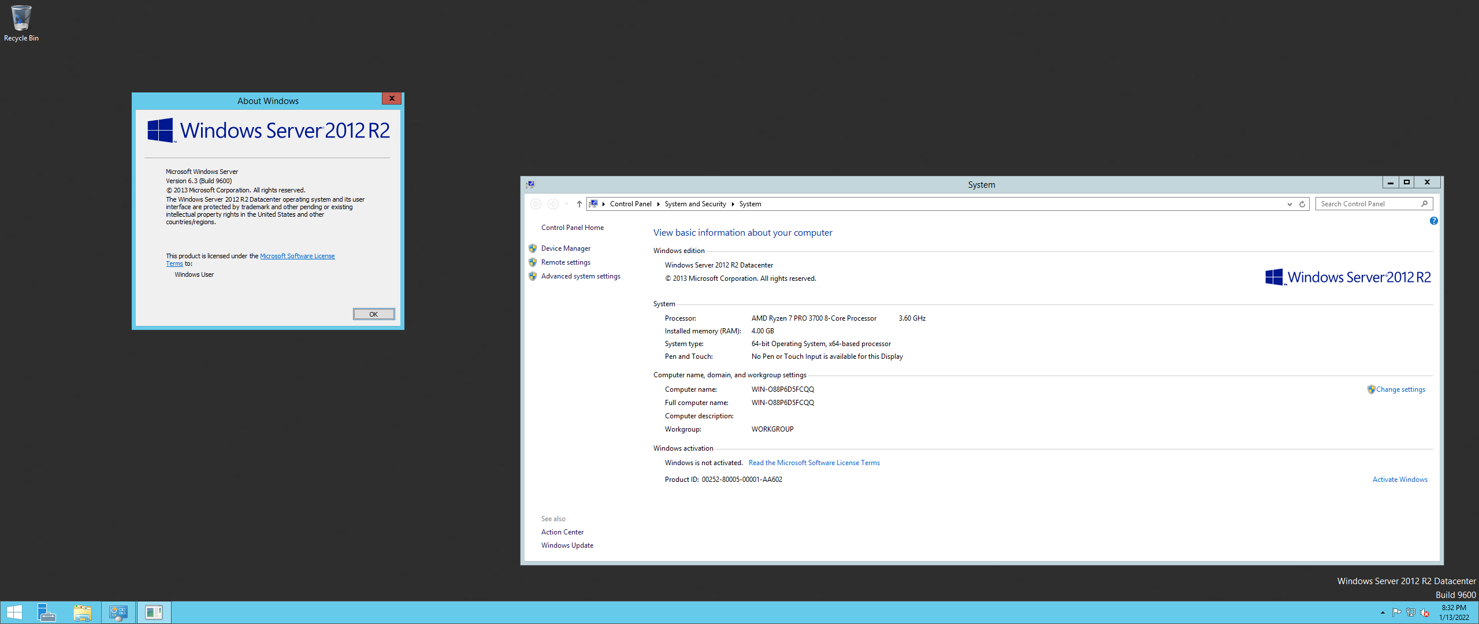Viewport: 1479px width, 624px height.
Task: Click the System window title bar icon
Action: click(530, 184)
